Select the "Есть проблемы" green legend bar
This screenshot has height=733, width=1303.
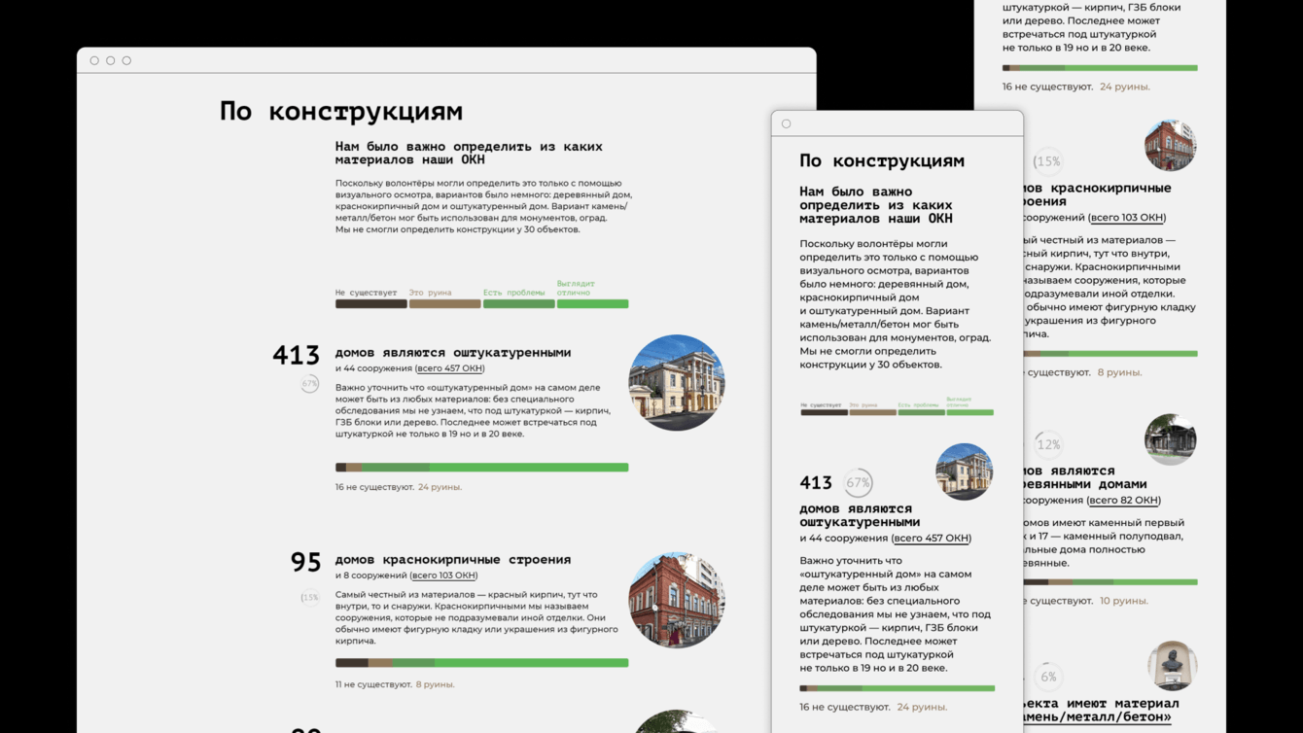click(519, 304)
